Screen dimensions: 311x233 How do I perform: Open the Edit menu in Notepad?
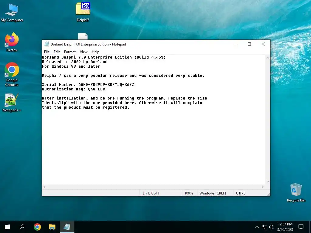[57, 52]
